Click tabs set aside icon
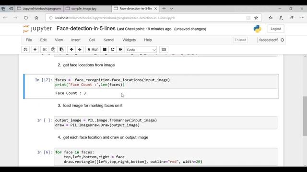This screenshot has height=172, width=307. pyautogui.click(x=3, y=9)
